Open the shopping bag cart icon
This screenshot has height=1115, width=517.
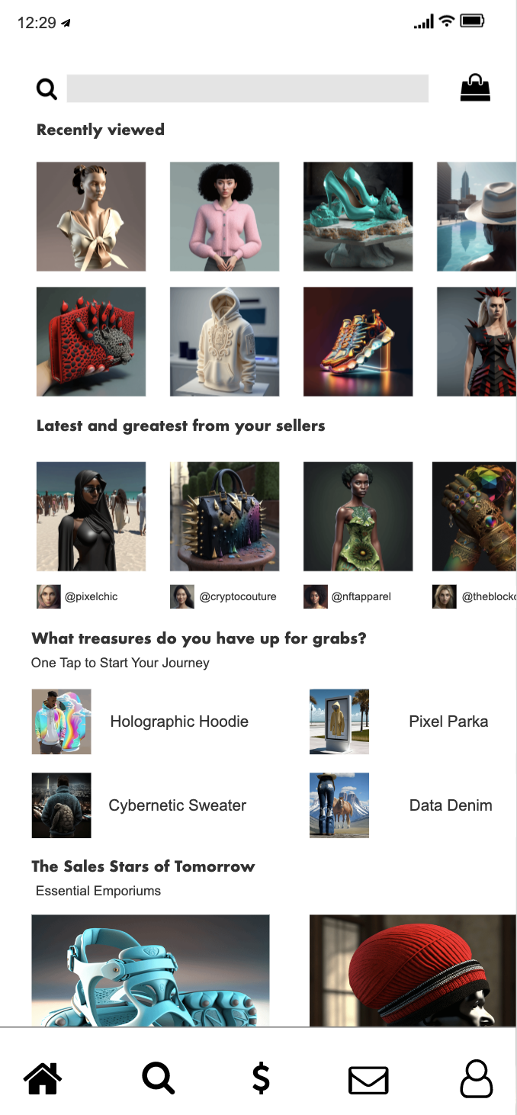click(475, 88)
